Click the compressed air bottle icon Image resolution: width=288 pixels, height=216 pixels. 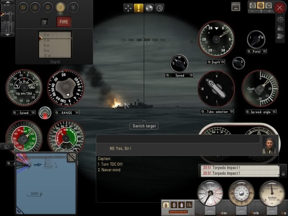point(181,205)
